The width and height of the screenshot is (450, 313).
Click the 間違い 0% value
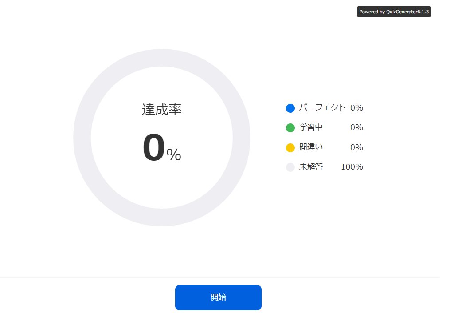[x=356, y=147]
